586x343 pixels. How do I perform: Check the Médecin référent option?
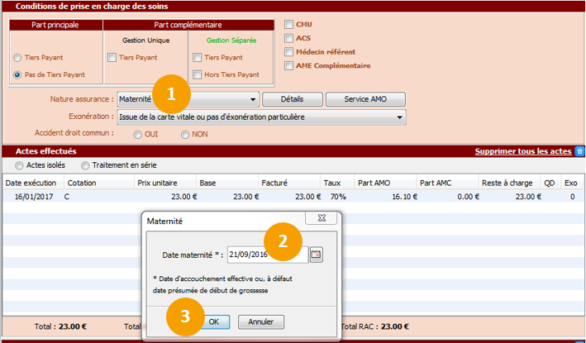coord(288,52)
